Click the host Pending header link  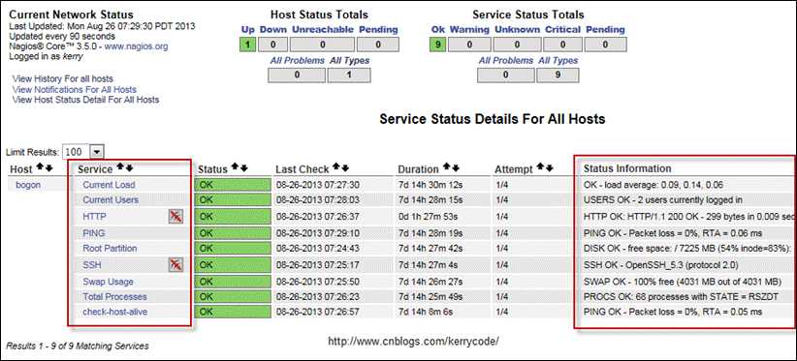[x=378, y=29]
